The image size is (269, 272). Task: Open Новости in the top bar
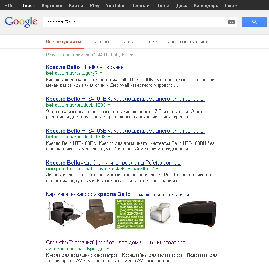click(140, 5)
